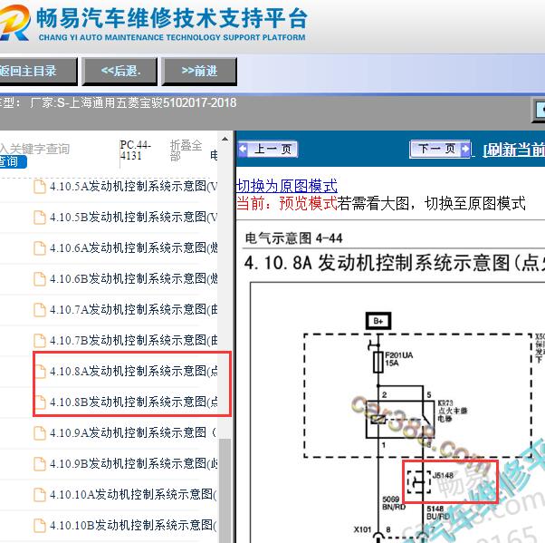The height and width of the screenshot is (543, 545).
Task: Open tree item 4.10.8B发动机控制系统示意图
Action: point(133,402)
